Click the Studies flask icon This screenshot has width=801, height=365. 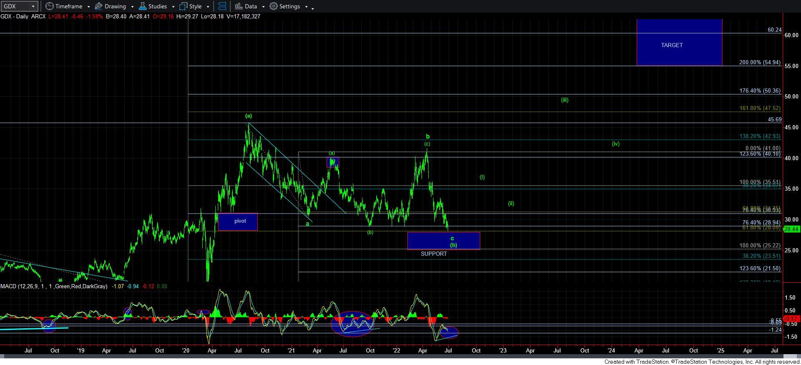[x=143, y=6]
